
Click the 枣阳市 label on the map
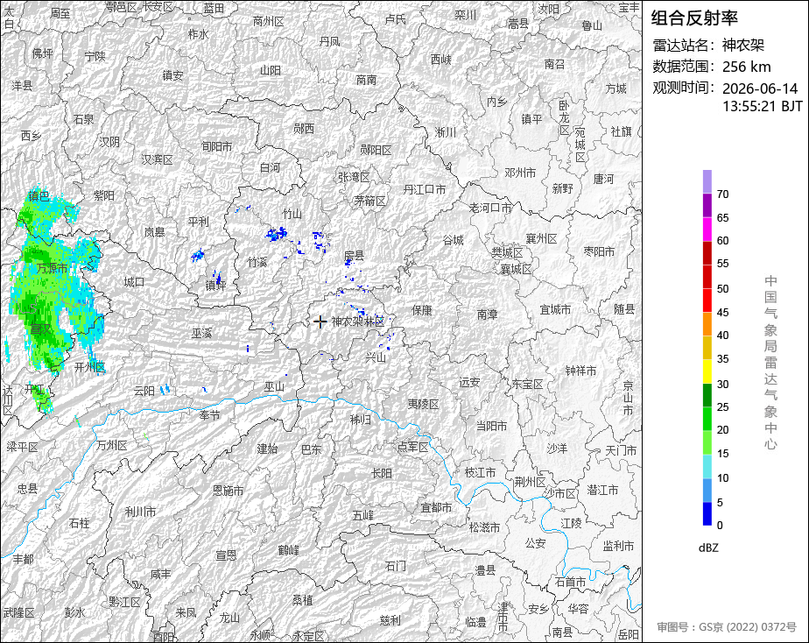600,251
